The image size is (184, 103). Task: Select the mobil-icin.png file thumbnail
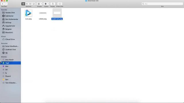[57, 13]
